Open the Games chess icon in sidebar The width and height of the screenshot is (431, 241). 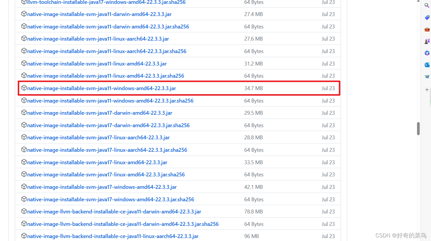coord(427,41)
